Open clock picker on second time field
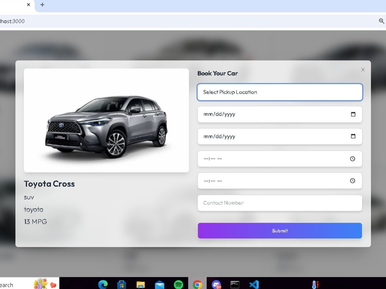386x289 pixels. pos(352,181)
